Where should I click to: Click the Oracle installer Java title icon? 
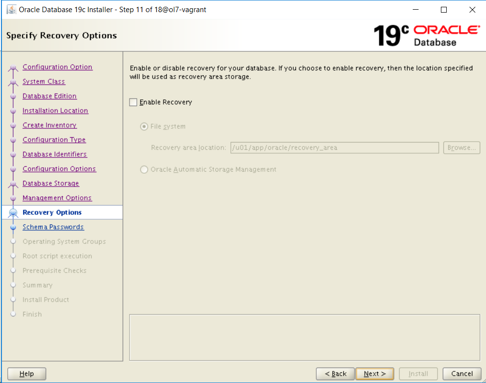[12, 10]
